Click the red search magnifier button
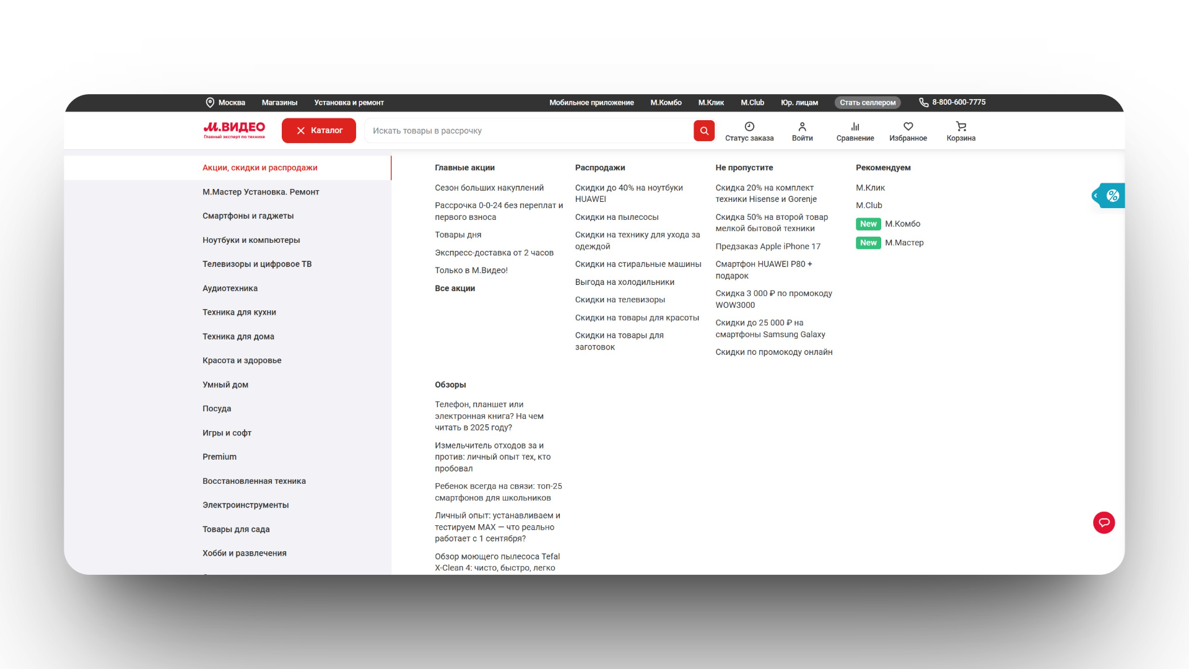The height and width of the screenshot is (669, 1189). (703, 131)
